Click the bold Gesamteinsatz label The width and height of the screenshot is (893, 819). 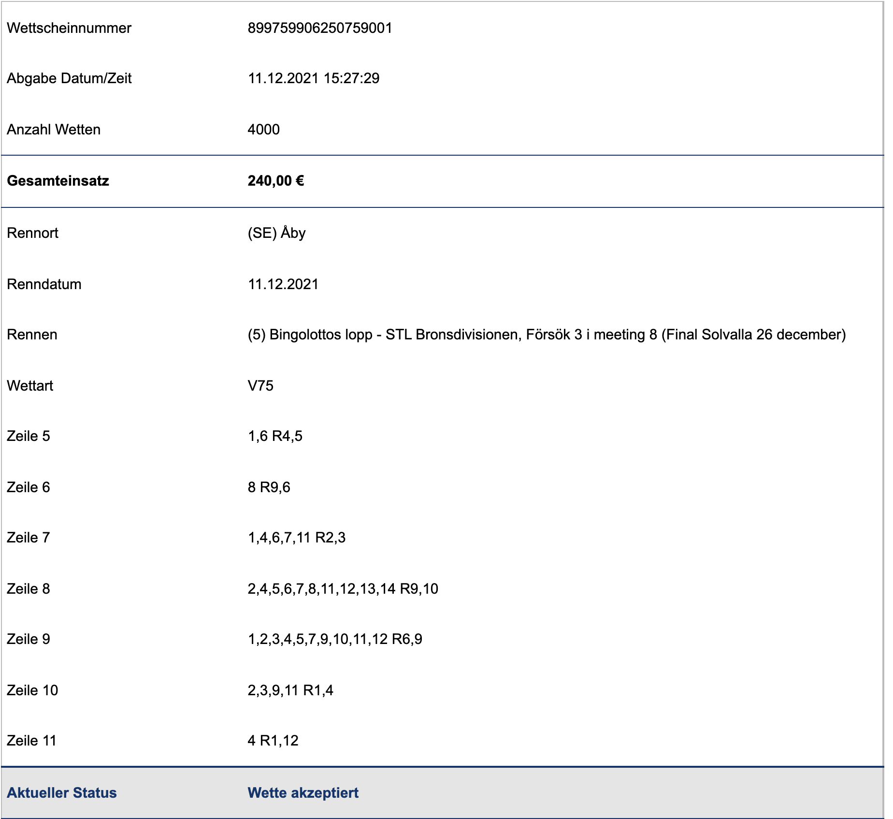point(58,181)
